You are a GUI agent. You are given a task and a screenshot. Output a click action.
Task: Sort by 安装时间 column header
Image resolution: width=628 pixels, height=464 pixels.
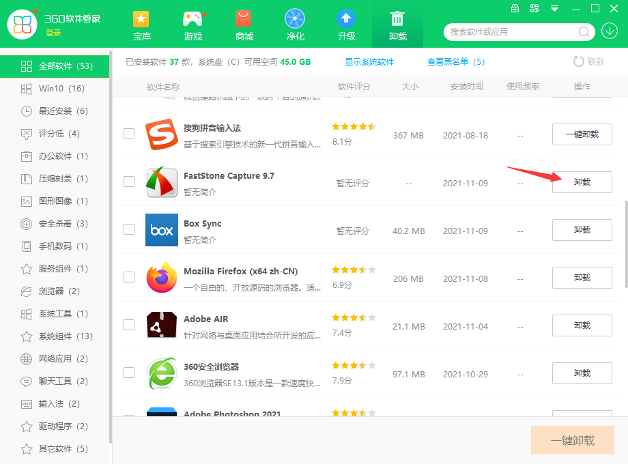pyautogui.click(x=467, y=87)
